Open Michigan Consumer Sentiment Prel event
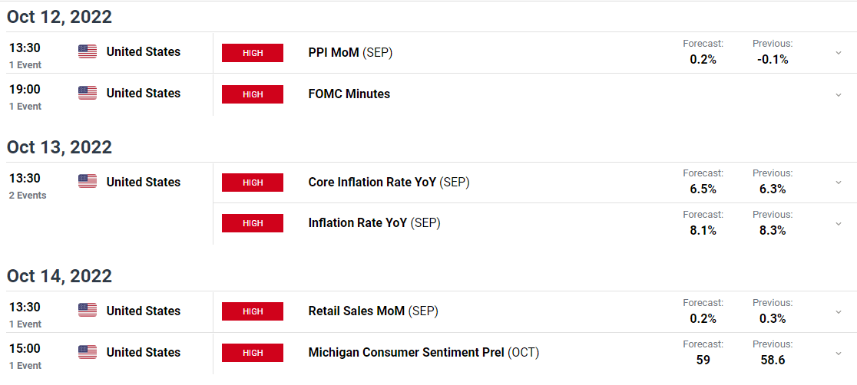 [423, 353]
